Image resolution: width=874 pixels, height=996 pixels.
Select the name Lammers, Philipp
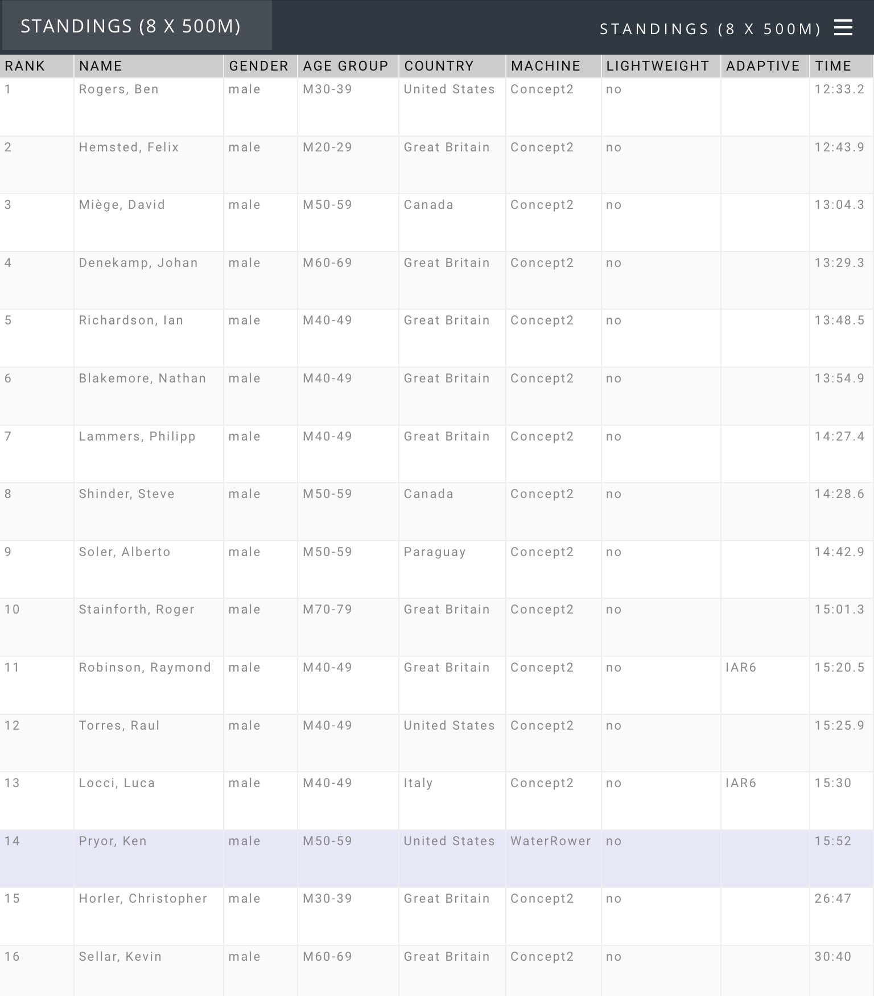[137, 437]
